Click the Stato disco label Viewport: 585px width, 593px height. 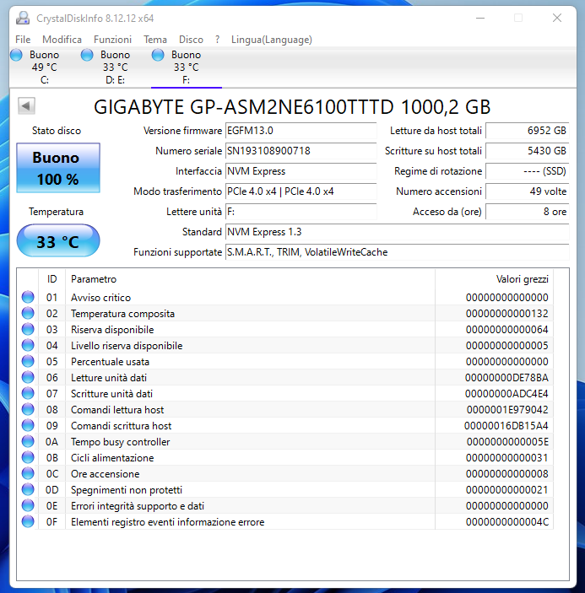pyautogui.click(x=57, y=131)
